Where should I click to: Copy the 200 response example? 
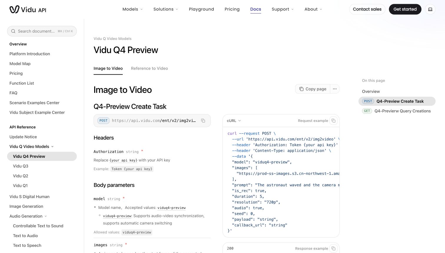333,249
